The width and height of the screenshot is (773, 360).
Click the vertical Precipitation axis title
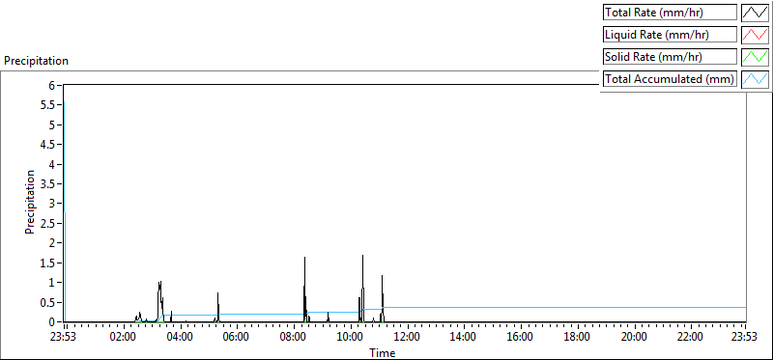(x=30, y=202)
